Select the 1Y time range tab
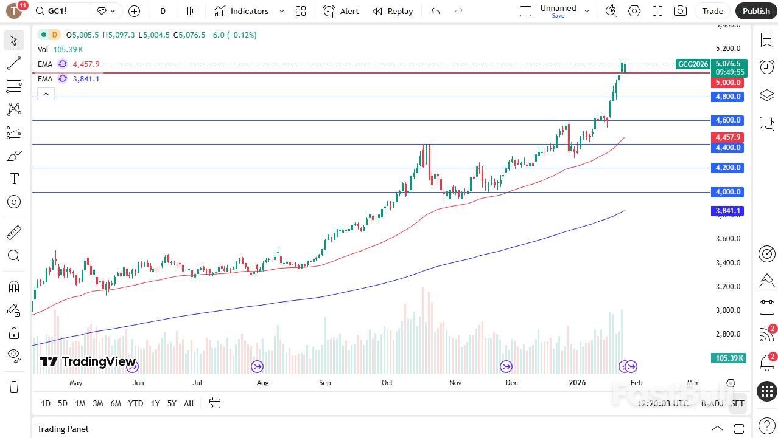The width and height of the screenshot is (778, 438). pyautogui.click(x=155, y=403)
